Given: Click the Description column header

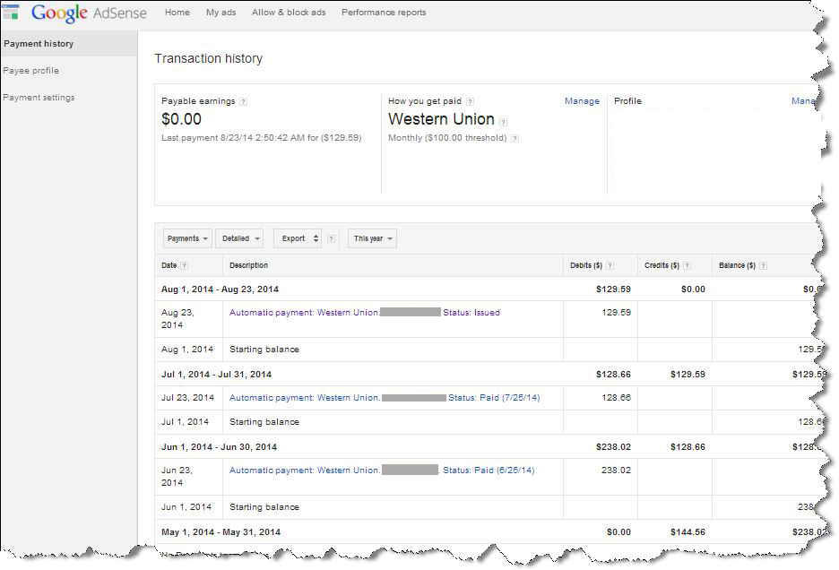Looking at the screenshot, I should [x=249, y=265].
